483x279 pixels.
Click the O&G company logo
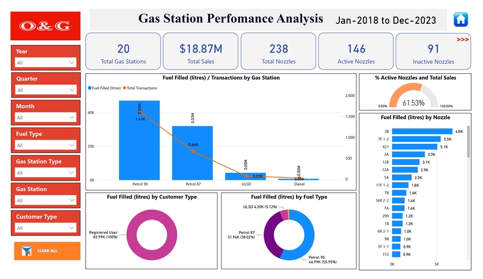coord(45,26)
